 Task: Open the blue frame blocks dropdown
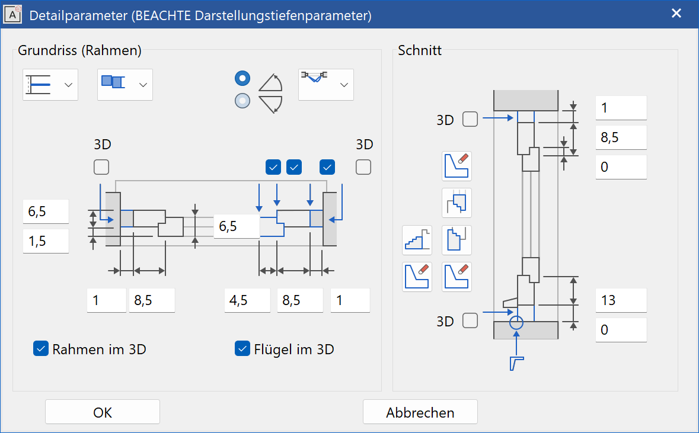(125, 85)
